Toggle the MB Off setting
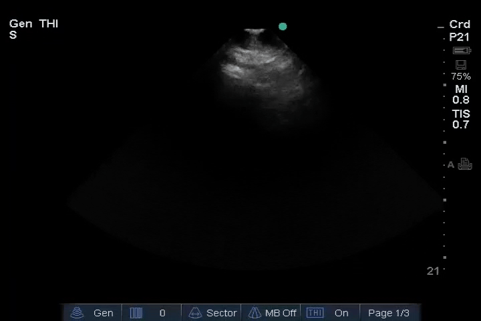 pos(281,313)
